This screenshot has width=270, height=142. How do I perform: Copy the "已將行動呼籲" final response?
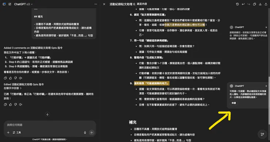click(5, 105)
